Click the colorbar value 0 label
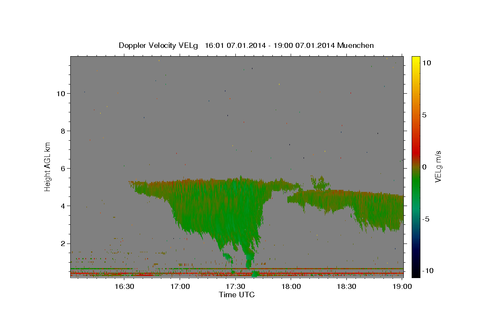This screenshot has width=499, height=333. [x=425, y=167]
